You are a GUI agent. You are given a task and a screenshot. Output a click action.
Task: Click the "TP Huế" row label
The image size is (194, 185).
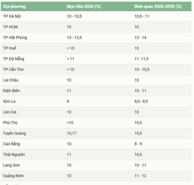(10, 48)
